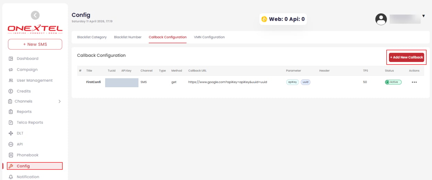Click the TPS value 50
The image size is (432, 180).
pyautogui.click(x=365, y=82)
